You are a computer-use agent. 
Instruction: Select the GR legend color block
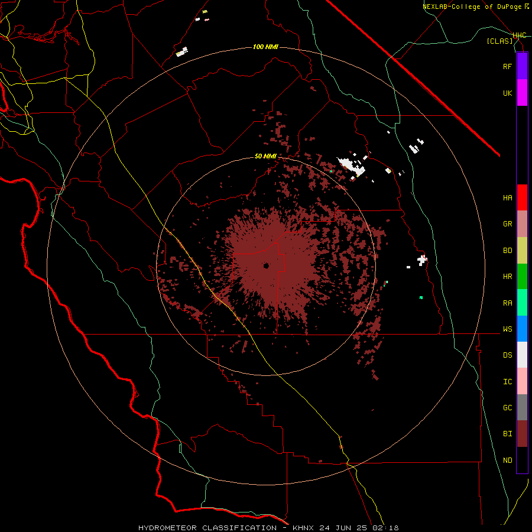(522, 224)
